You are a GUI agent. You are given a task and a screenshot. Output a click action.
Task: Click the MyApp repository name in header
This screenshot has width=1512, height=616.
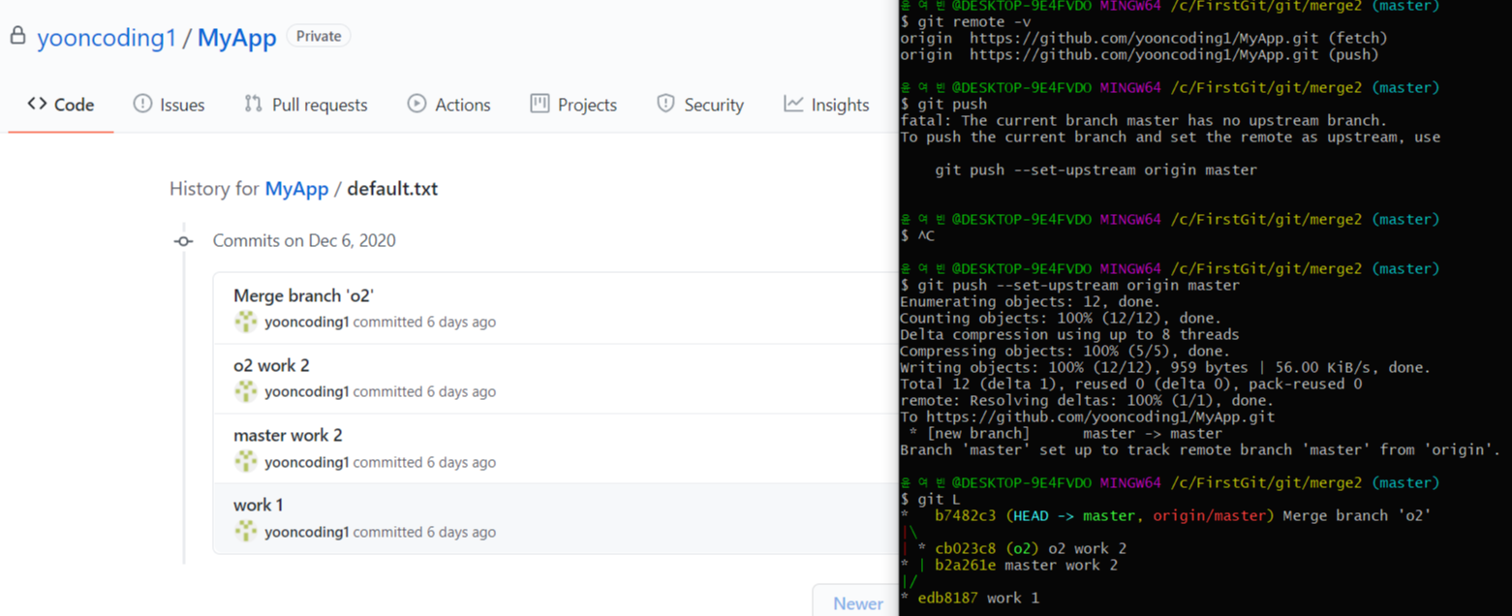[237, 38]
